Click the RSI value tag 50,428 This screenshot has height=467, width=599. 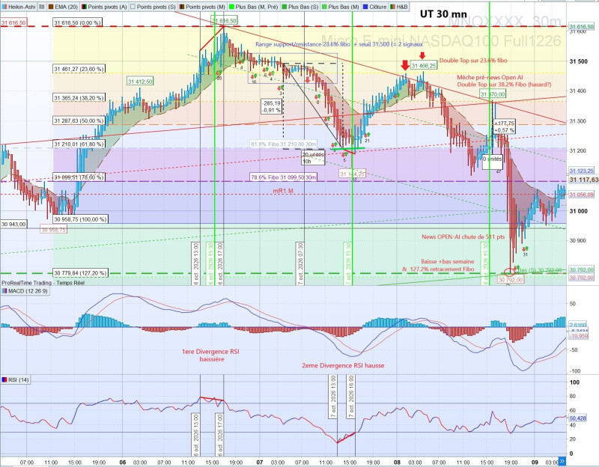(x=577, y=418)
